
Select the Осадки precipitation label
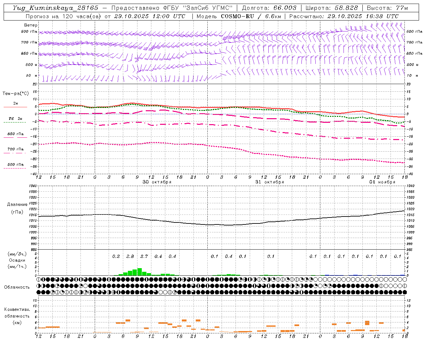coord(17,260)
